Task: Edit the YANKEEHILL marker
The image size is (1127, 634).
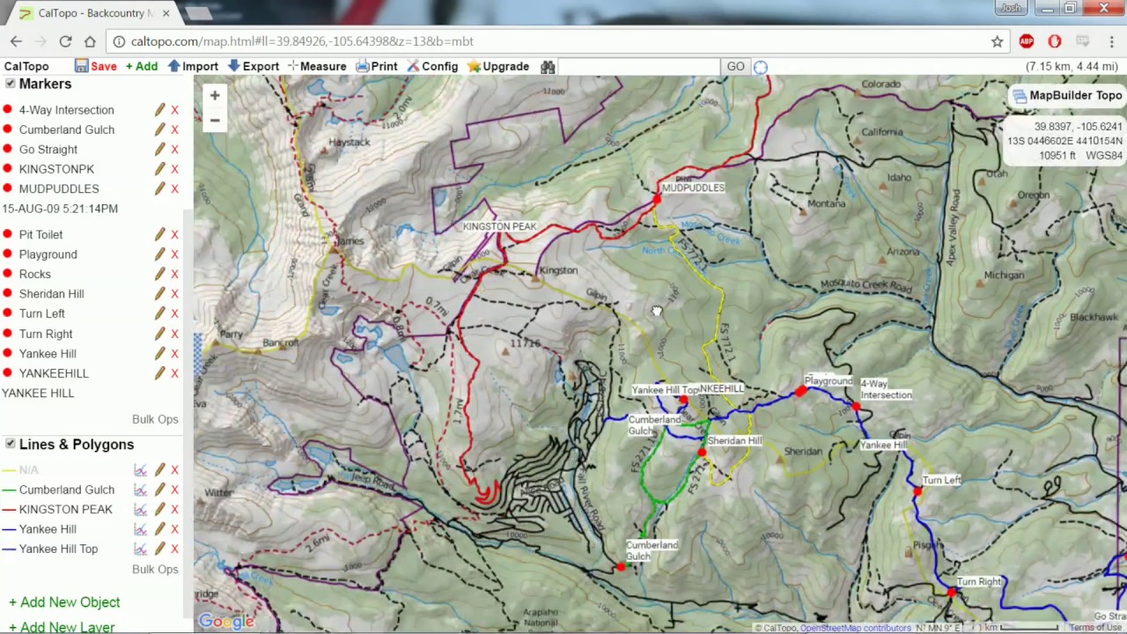Action: pos(159,373)
